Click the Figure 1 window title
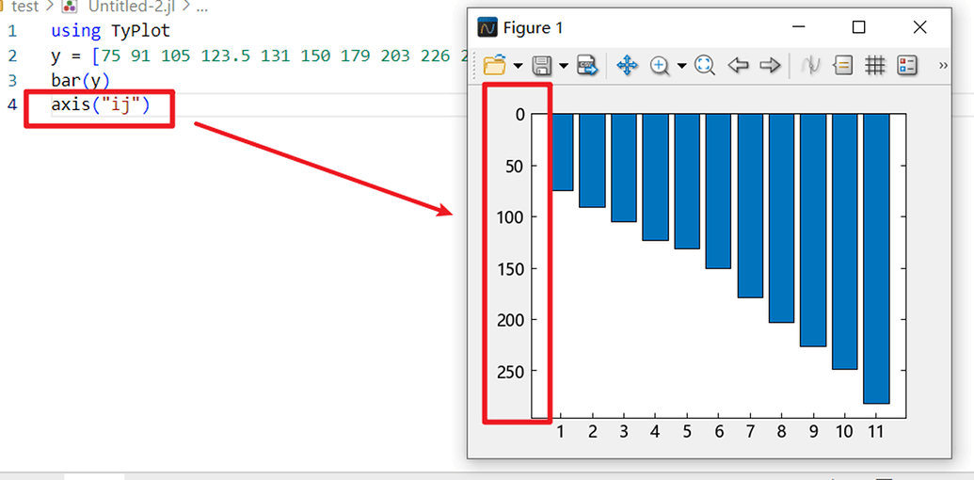Viewport: 974px width, 480px height. 533,28
